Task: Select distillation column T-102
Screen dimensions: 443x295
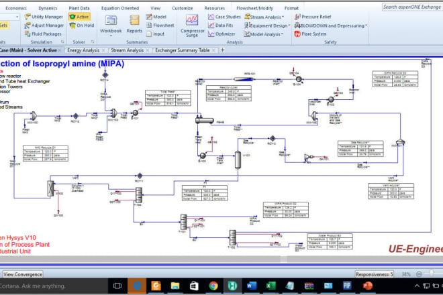Action: pos(232,237)
